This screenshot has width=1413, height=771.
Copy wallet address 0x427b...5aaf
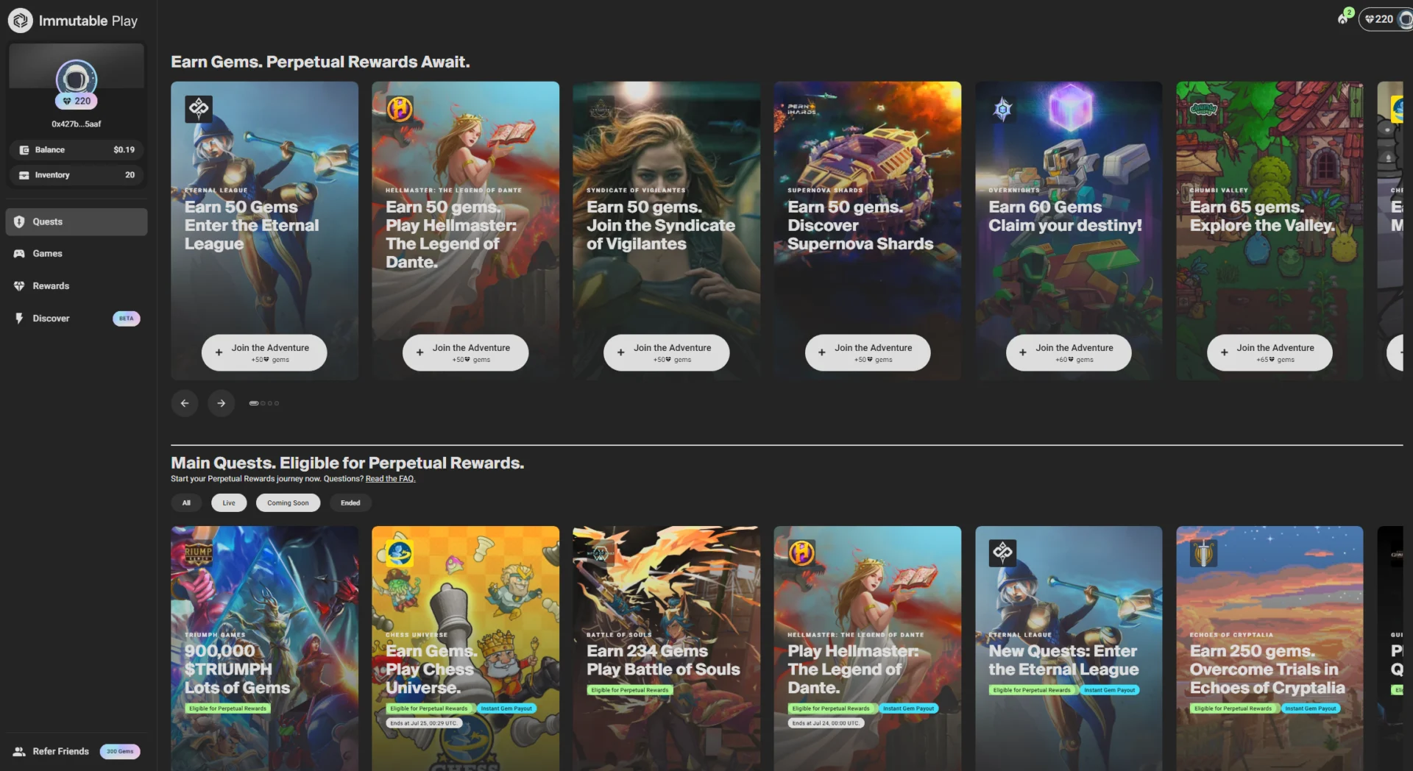tap(77, 124)
